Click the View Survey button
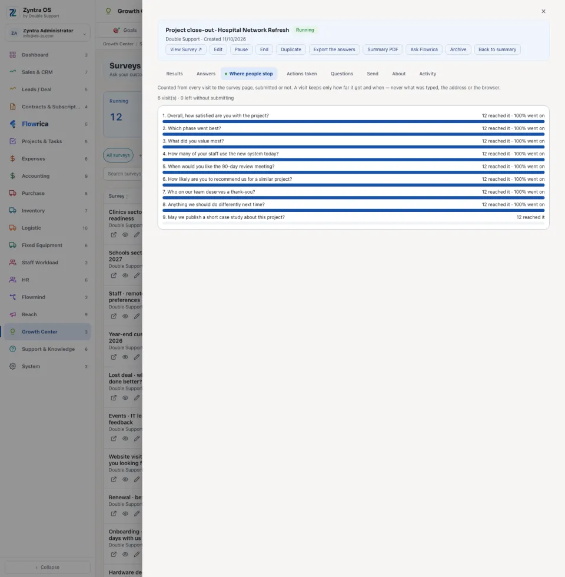 pos(186,49)
